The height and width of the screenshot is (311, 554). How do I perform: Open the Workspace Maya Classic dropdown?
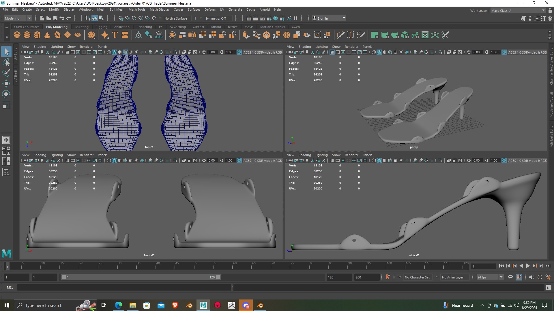coord(518,10)
